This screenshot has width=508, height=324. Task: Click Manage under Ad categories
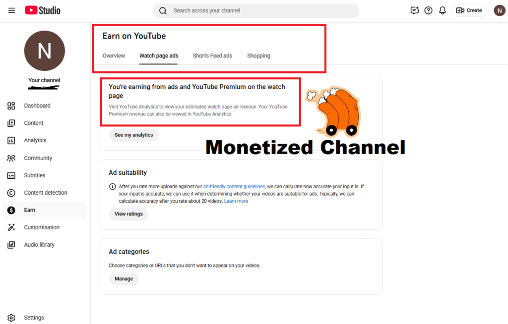tap(124, 278)
